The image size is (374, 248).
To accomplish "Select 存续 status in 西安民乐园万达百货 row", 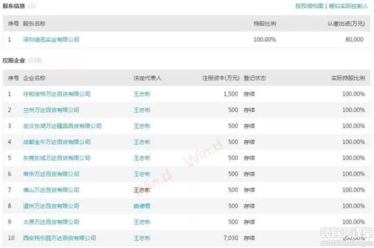I will point(249,237).
